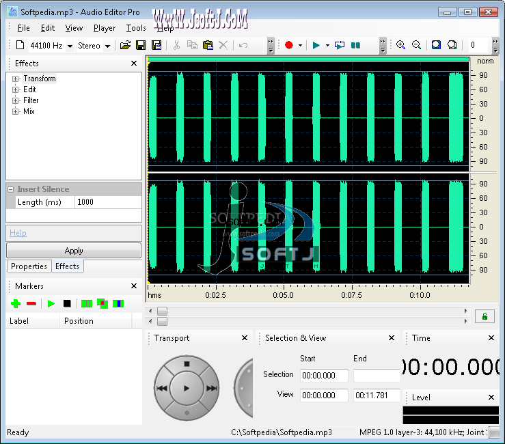Image resolution: width=505 pixels, height=444 pixels.
Task: Open the 44100 Hz sample rate dropdown
Action: pos(70,46)
